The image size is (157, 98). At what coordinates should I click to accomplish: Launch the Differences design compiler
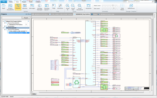pos(131,7)
